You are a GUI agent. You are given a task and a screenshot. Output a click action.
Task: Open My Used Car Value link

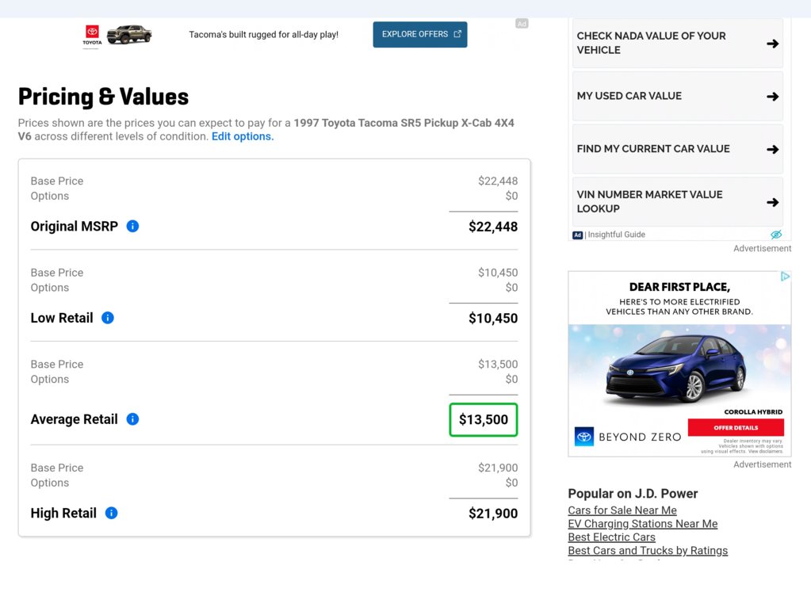678,96
